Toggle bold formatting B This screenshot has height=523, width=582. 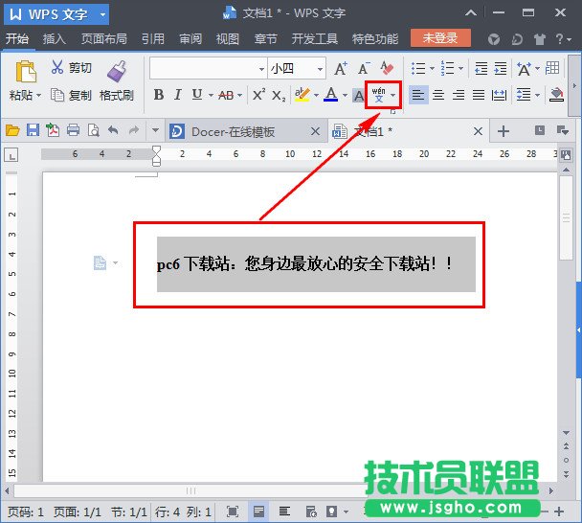(x=159, y=95)
